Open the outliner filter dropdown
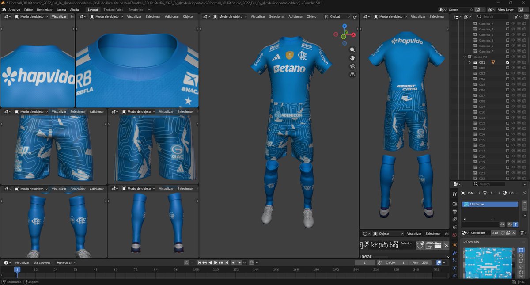 pos(518,17)
